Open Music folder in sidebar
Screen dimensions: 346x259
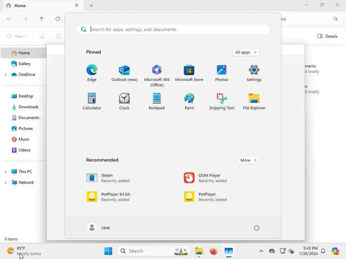[23, 139]
